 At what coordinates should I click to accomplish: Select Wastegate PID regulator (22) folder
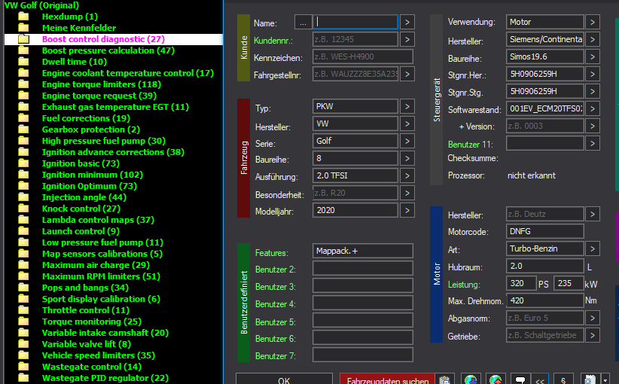105,378
